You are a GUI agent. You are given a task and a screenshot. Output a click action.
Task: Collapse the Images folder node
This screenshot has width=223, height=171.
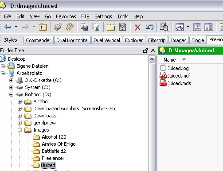[x=20, y=130]
